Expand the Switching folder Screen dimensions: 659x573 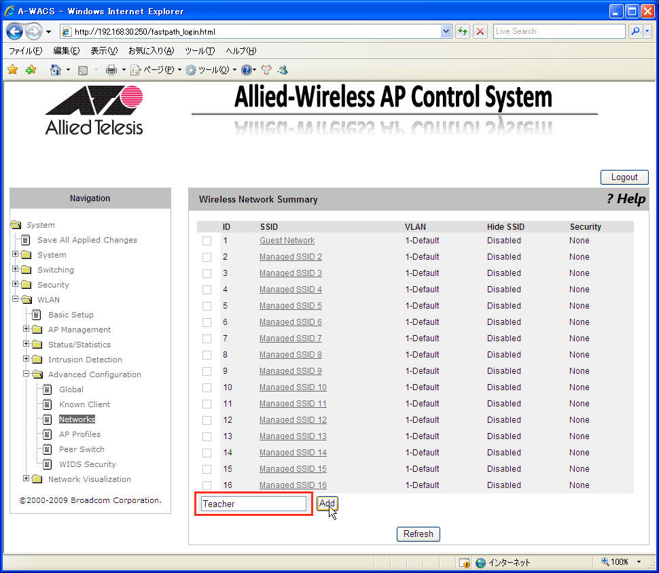[15, 269]
